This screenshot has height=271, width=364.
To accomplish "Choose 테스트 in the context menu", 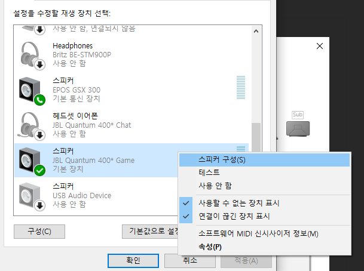I will (x=264, y=173).
